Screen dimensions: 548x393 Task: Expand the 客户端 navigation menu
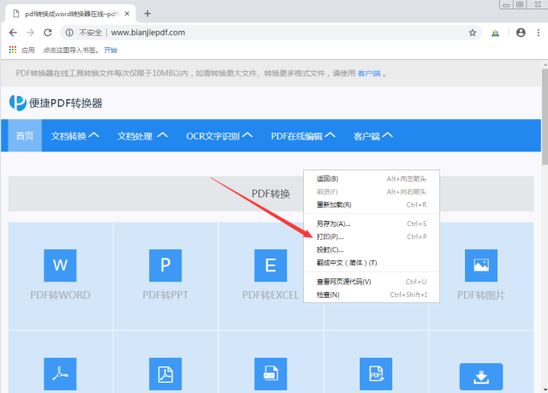[373, 136]
